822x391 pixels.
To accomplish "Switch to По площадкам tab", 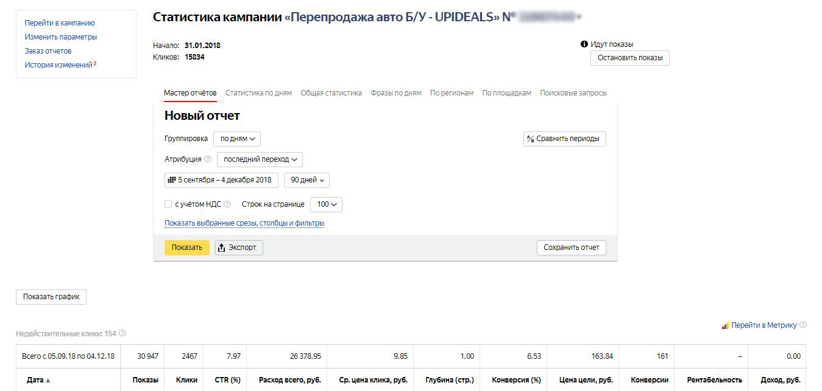I will coord(506,93).
